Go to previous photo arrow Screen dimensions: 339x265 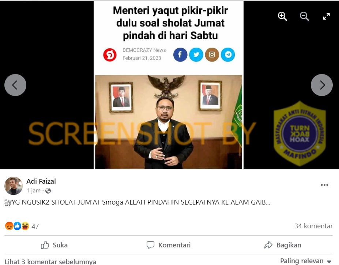15,85
